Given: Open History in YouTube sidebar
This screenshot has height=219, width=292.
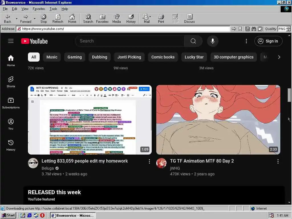Looking at the screenshot, I should pos(11,145).
